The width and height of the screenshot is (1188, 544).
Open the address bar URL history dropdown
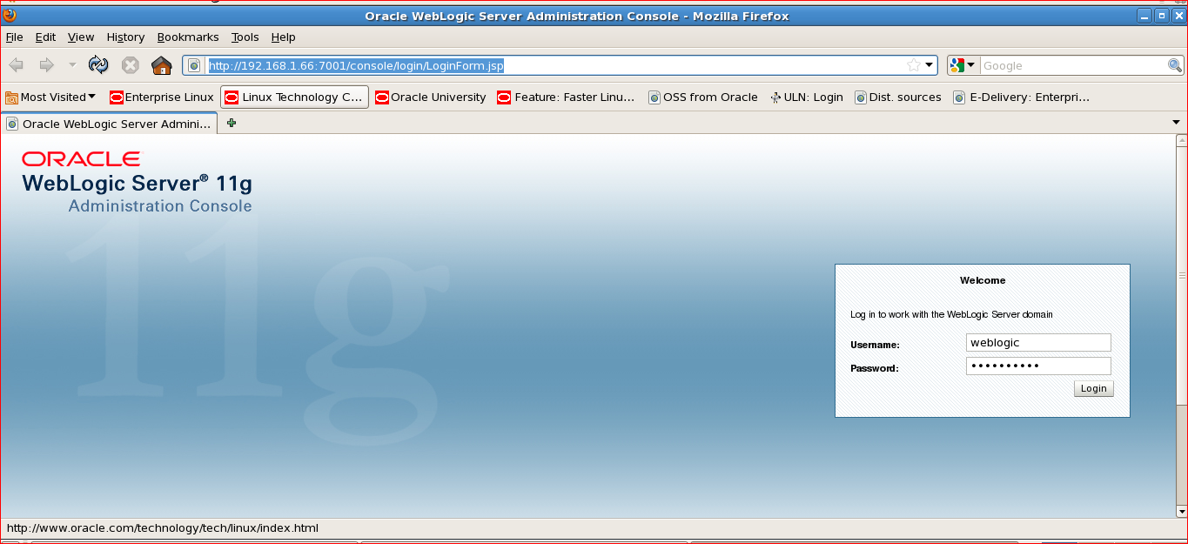click(x=930, y=65)
